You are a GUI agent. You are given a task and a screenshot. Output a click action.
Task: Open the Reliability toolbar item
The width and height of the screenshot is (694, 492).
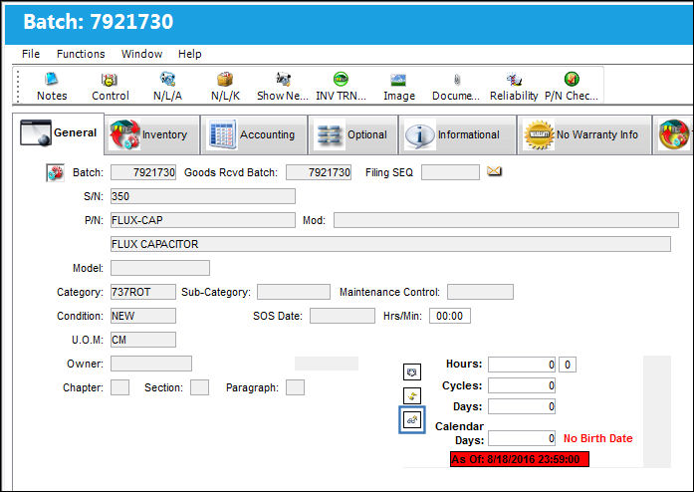pyautogui.click(x=514, y=87)
